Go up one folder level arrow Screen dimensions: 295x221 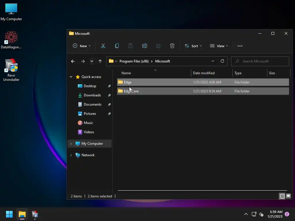100,61
